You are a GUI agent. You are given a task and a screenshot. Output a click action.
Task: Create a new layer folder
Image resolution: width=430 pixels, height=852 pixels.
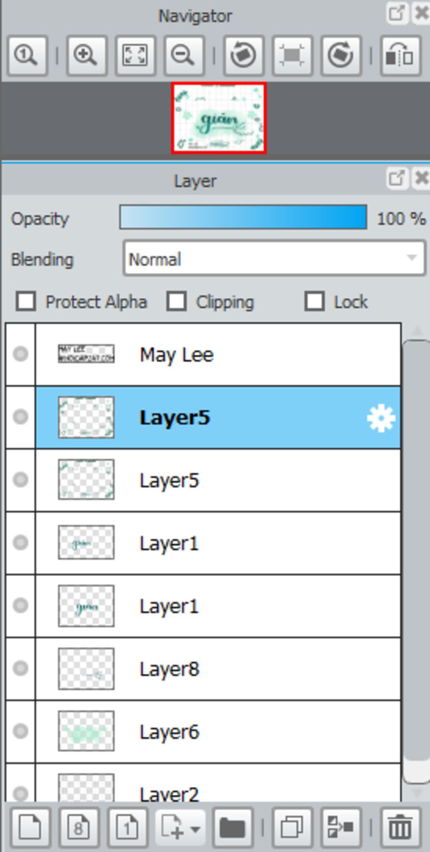click(x=232, y=828)
